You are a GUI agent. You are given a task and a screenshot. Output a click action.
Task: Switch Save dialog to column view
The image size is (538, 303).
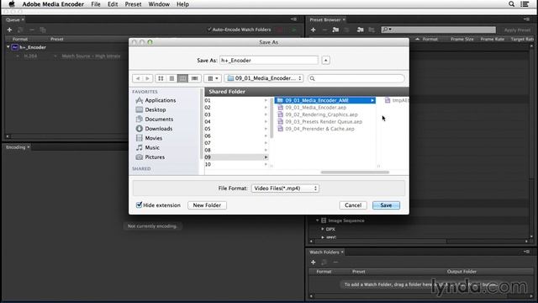pos(183,78)
